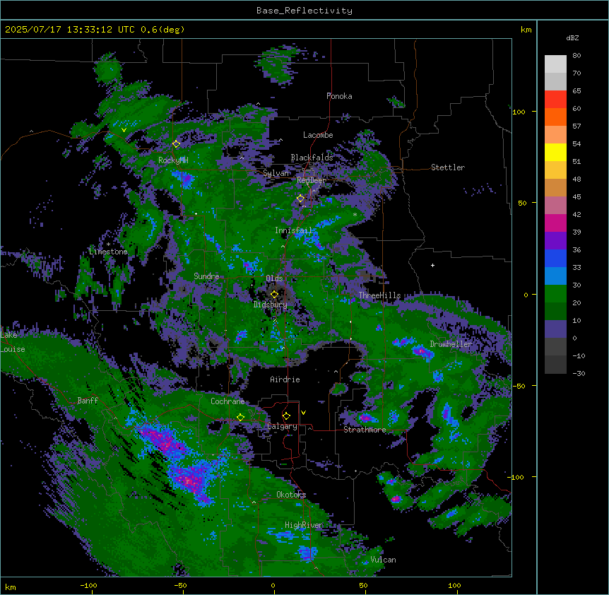The width and height of the screenshot is (609, 595).
Task: Click the 80 value on the dBZ scale
Action: [577, 56]
